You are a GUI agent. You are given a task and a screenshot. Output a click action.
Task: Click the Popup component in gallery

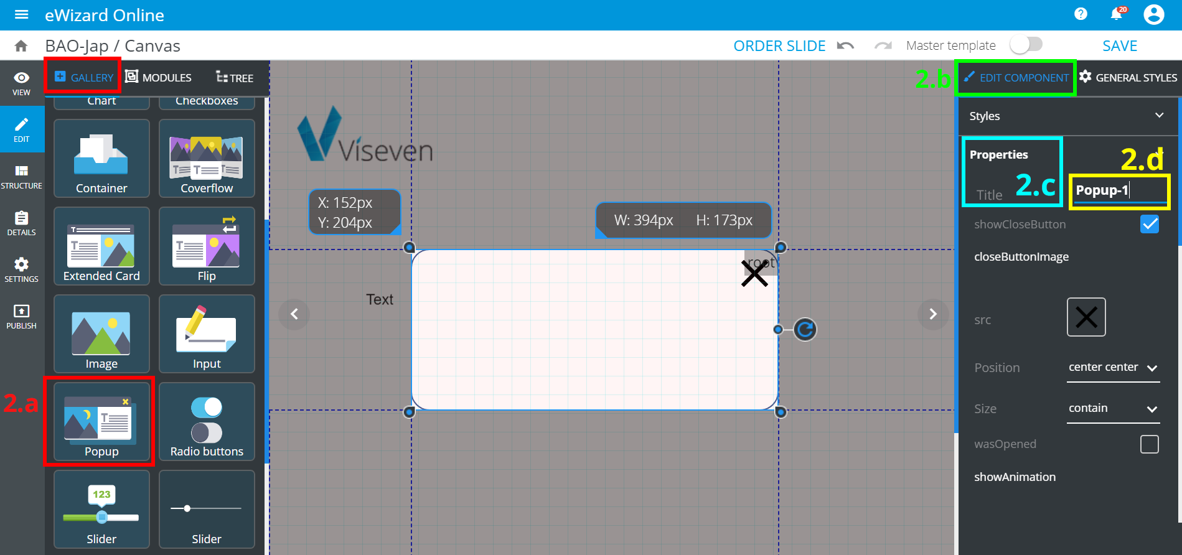101,422
